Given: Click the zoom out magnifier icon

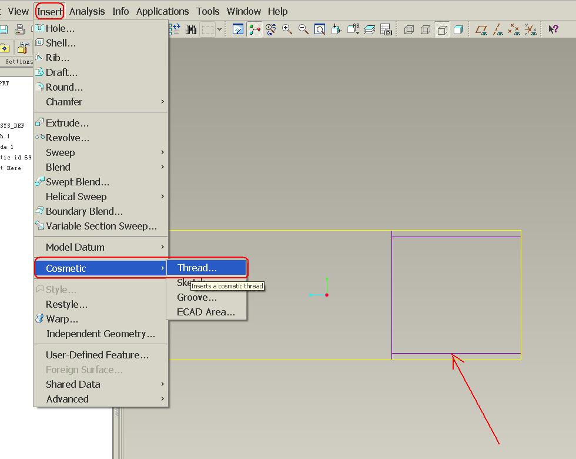Looking at the screenshot, I should click(x=303, y=29).
